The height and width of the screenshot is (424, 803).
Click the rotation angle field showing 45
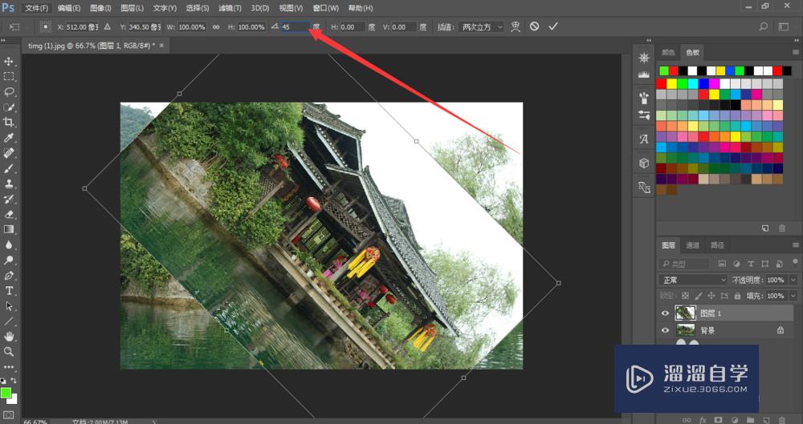[296, 27]
